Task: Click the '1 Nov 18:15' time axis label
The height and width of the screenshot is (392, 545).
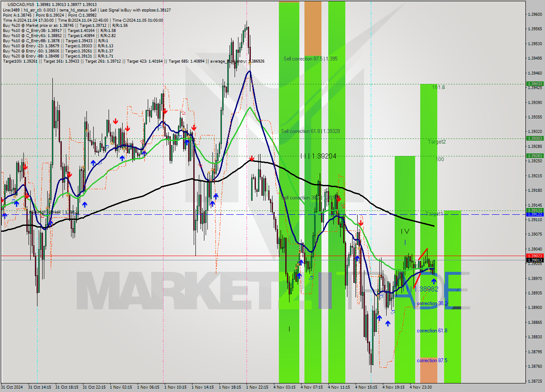Action: (230, 387)
